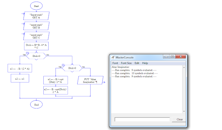
Task: Open the Font menu in MasterConsole
Action: click(x=115, y=63)
